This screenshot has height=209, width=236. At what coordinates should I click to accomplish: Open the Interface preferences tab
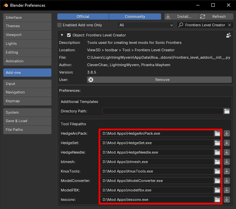pos(27,18)
